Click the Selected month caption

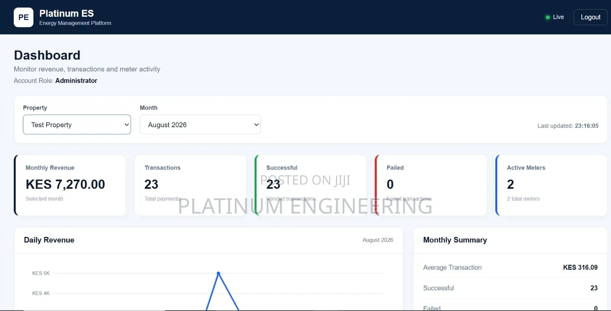(44, 199)
